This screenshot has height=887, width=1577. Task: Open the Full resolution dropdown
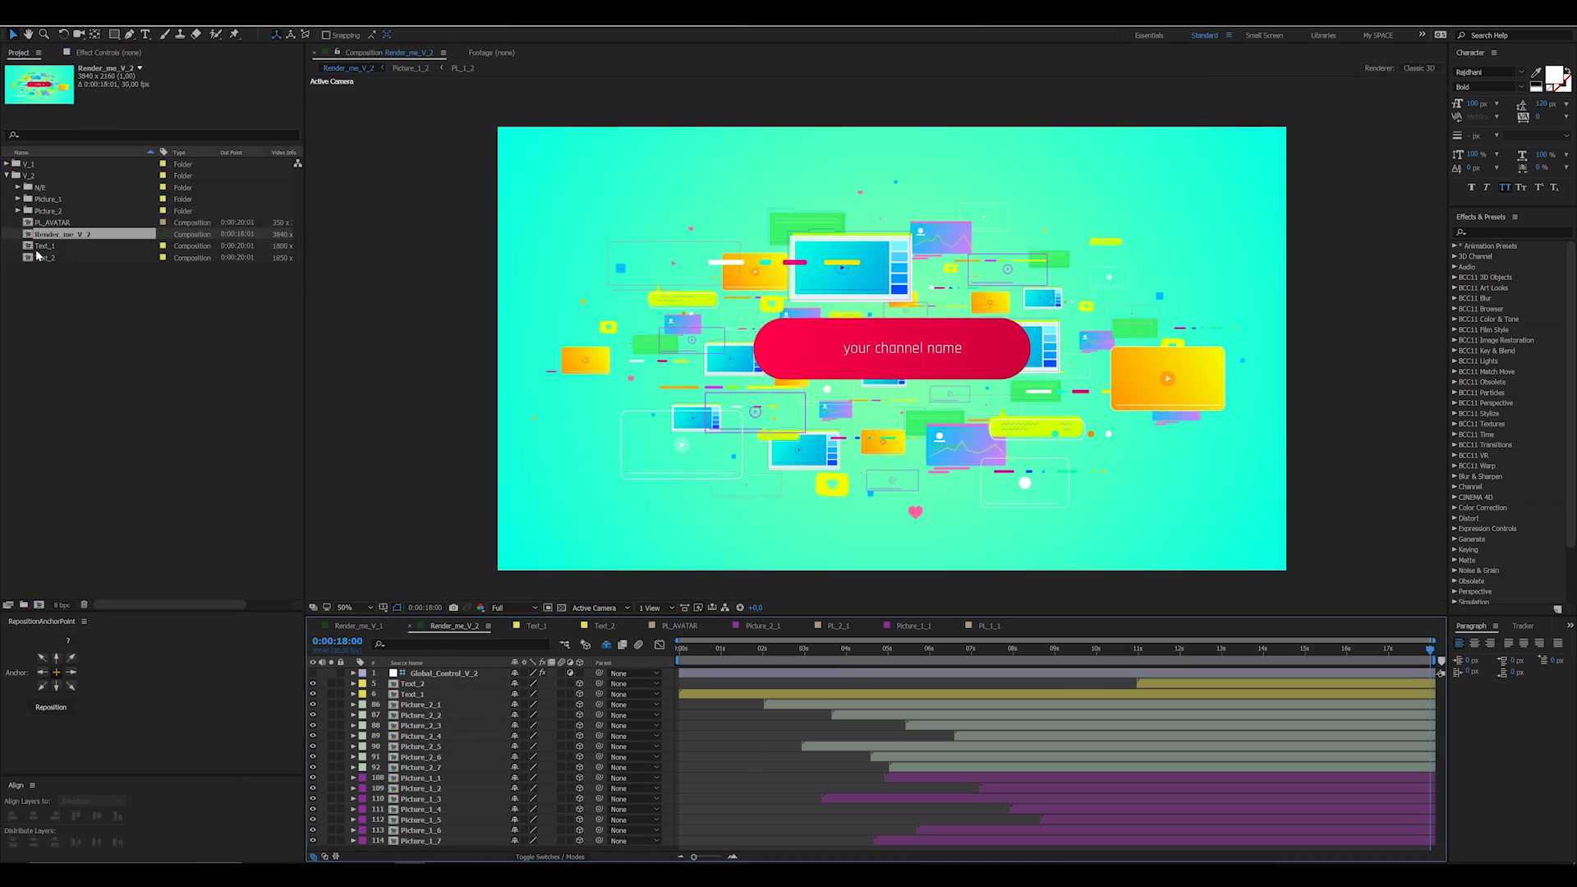(514, 608)
